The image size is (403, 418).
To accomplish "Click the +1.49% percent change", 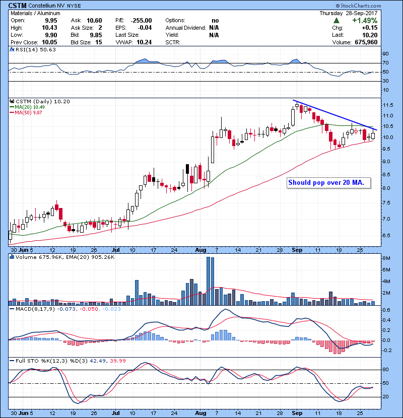I will coord(365,21).
